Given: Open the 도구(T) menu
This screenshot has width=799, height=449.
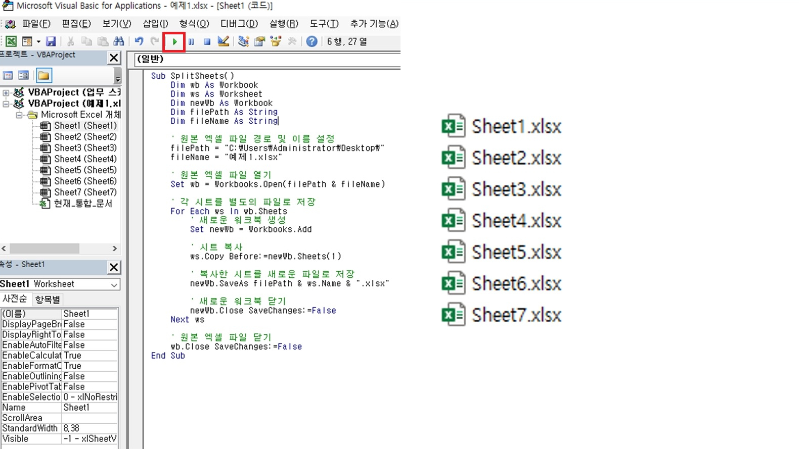Looking at the screenshot, I should point(324,24).
